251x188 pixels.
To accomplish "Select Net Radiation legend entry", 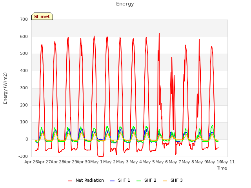I will tap(86, 180).
